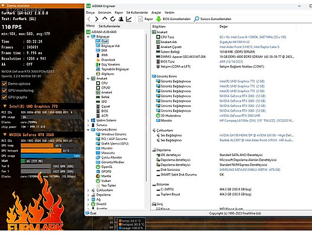Click the Değer column header
This screenshot has height=234, width=312.
[x=223, y=27]
